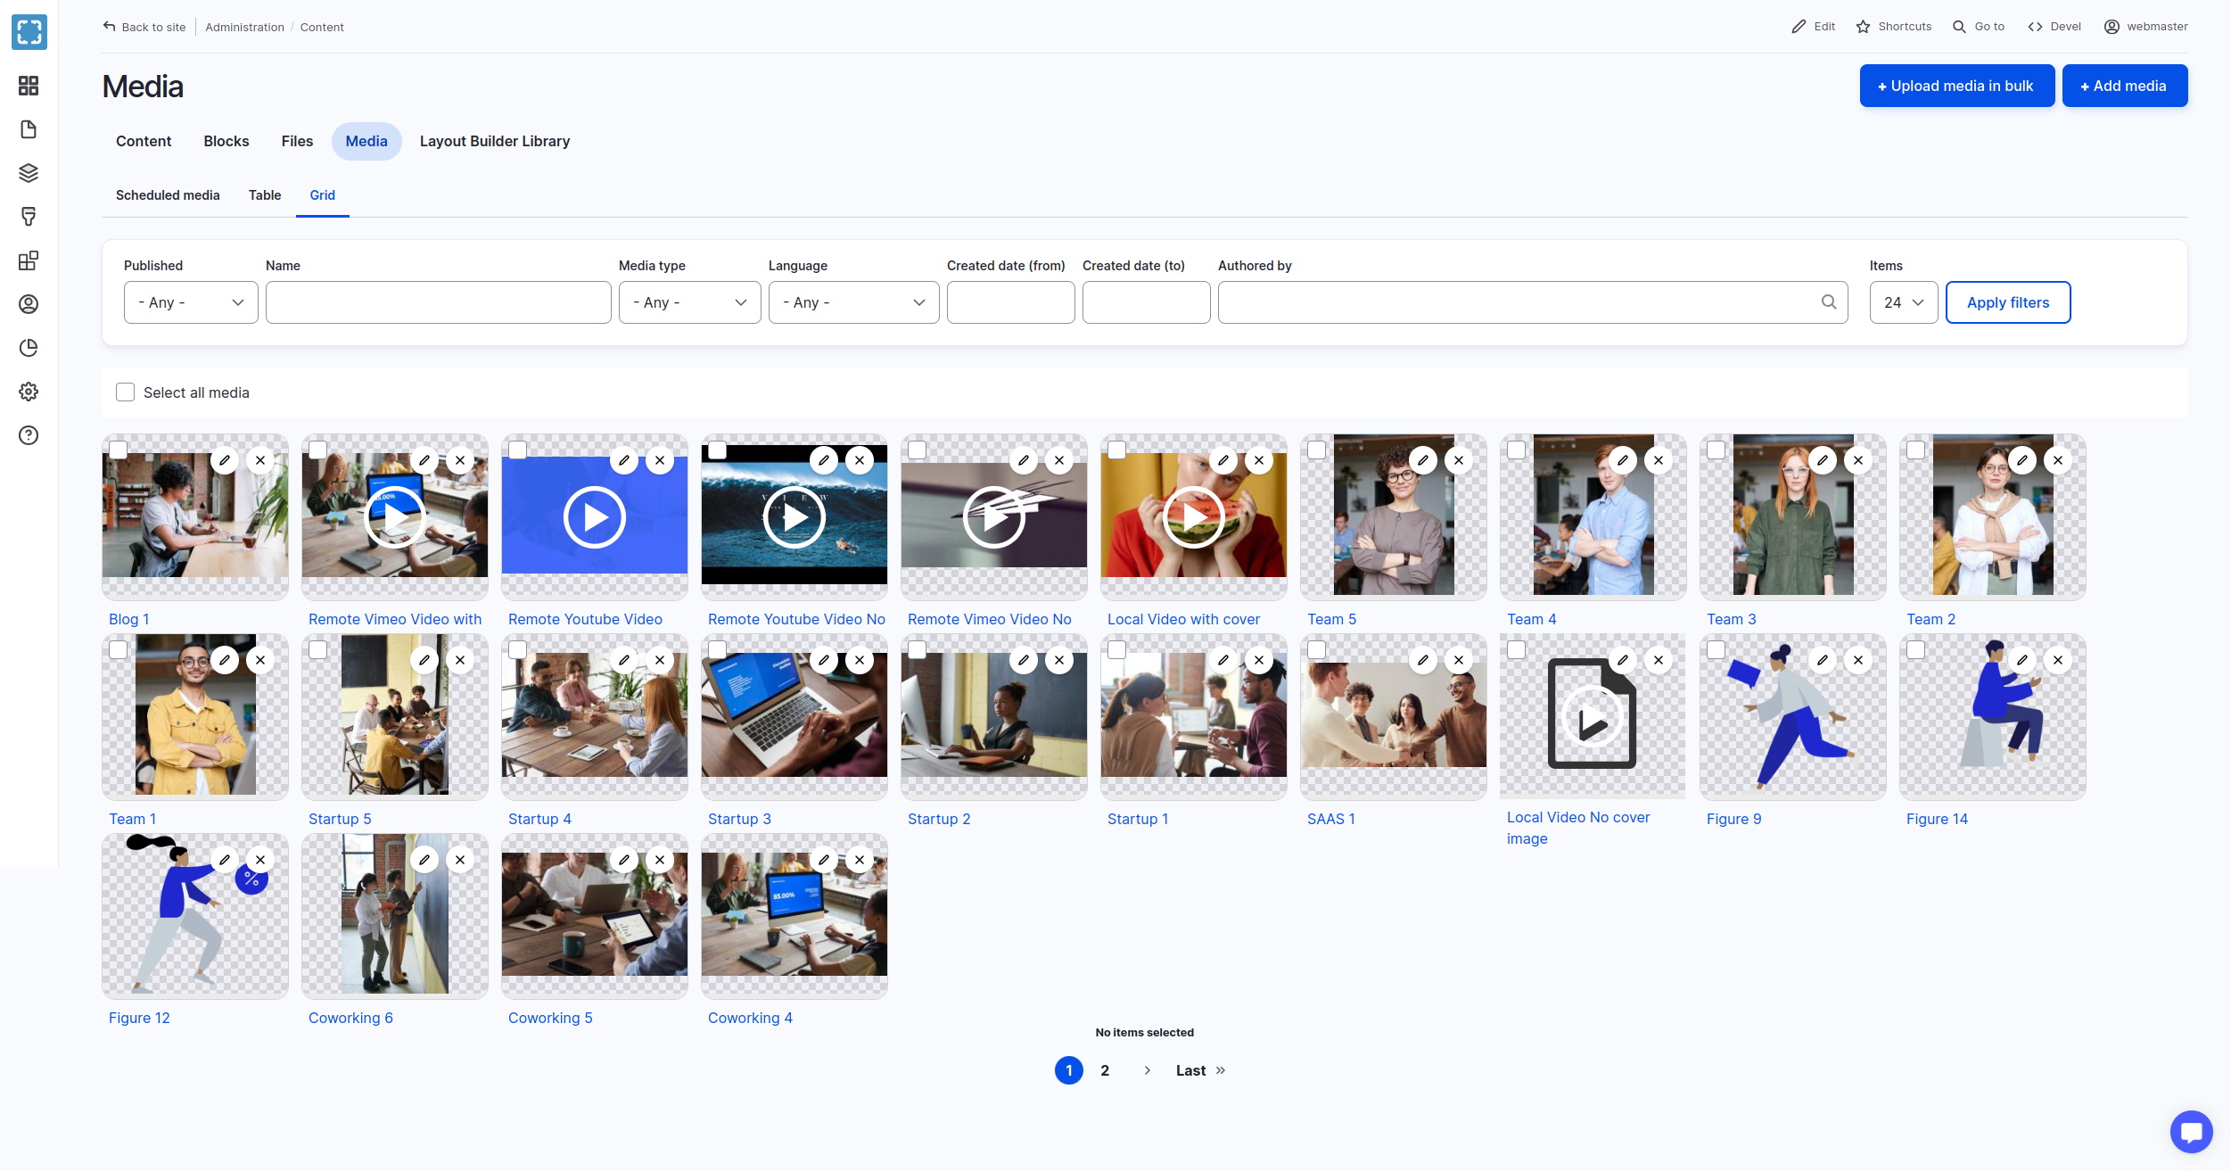Open the settings gear icon in sidebar
The height and width of the screenshot is (1172, 2231).
(29, 392)
